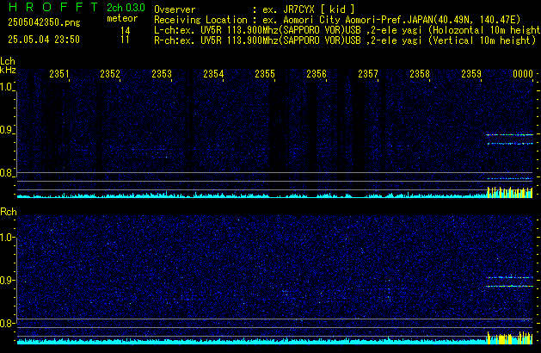Viewport: 541px width, 353px height.
Task: Click the 2356 time marker
Action: pyautogui.click(x=317, y=74)
